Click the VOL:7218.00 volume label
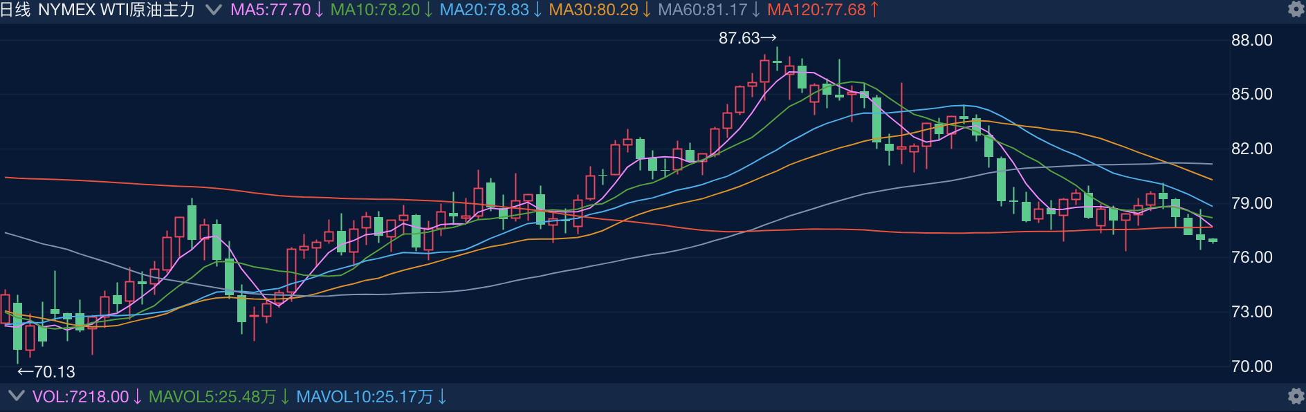This screenshot has width=1306, height=412. (87, 397)
